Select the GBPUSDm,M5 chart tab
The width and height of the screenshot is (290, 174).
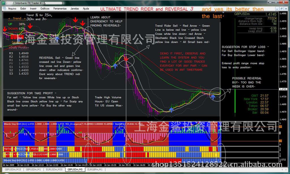pyautogui.click(x=75, y=169)
